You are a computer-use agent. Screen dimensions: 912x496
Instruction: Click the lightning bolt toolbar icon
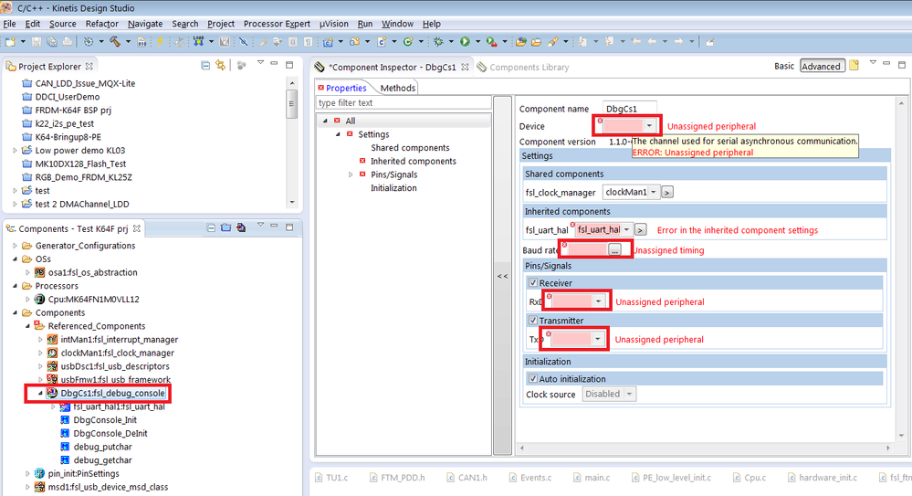(160, 42)
